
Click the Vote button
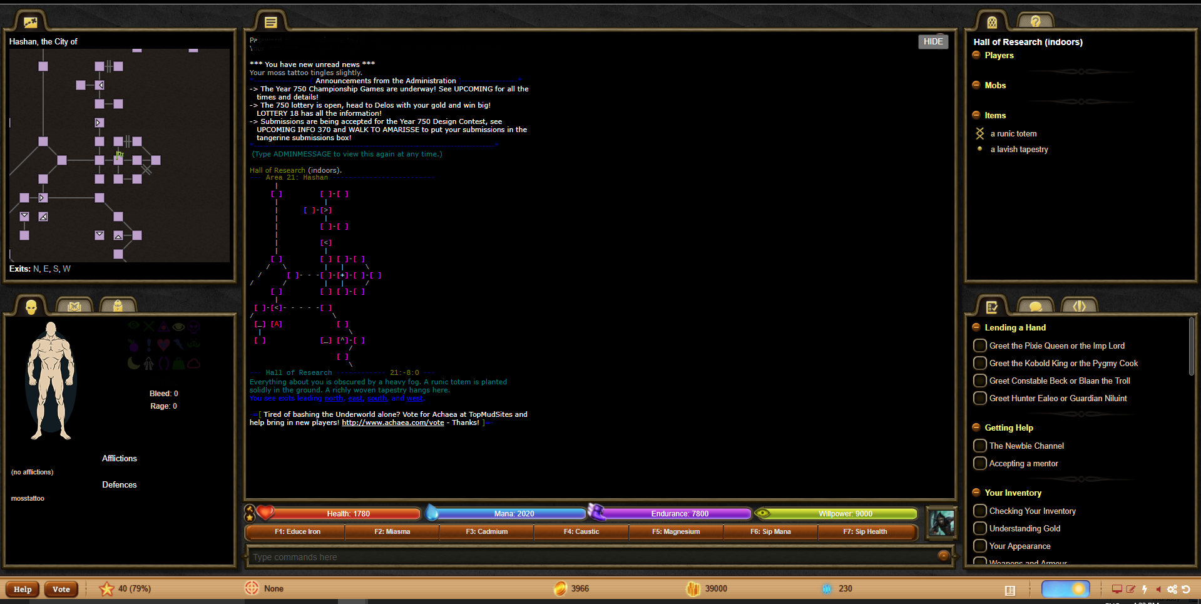point(61,590)
